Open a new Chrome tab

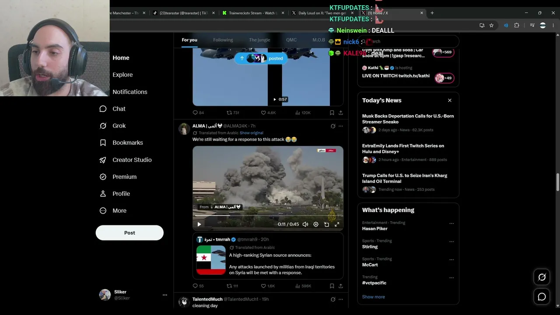[432, 13]
